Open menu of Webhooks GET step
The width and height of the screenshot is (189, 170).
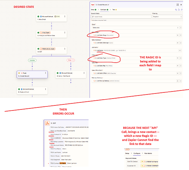coord(65,49)
